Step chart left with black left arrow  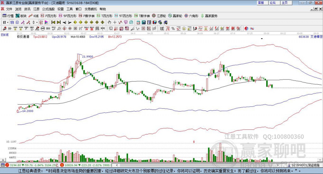(x=64, y=22)
